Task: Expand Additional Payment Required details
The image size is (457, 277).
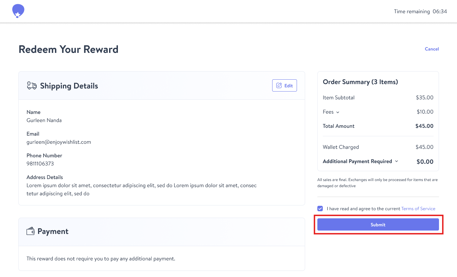Action: [396, 161]
